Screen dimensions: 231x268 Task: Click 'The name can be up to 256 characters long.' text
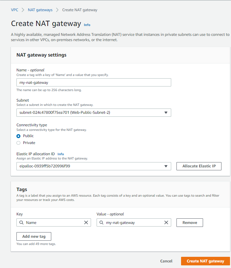click(49, 90)
